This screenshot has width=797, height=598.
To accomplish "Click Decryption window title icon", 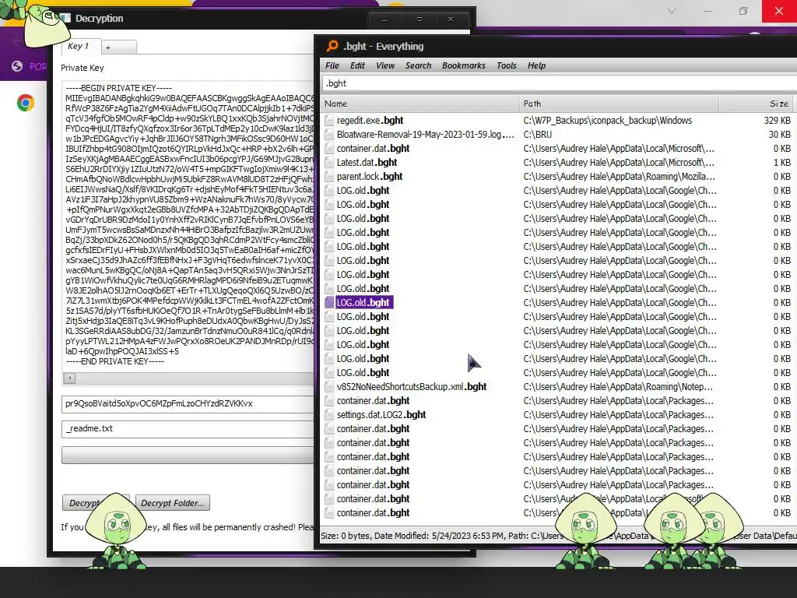I will coord(65,19).
